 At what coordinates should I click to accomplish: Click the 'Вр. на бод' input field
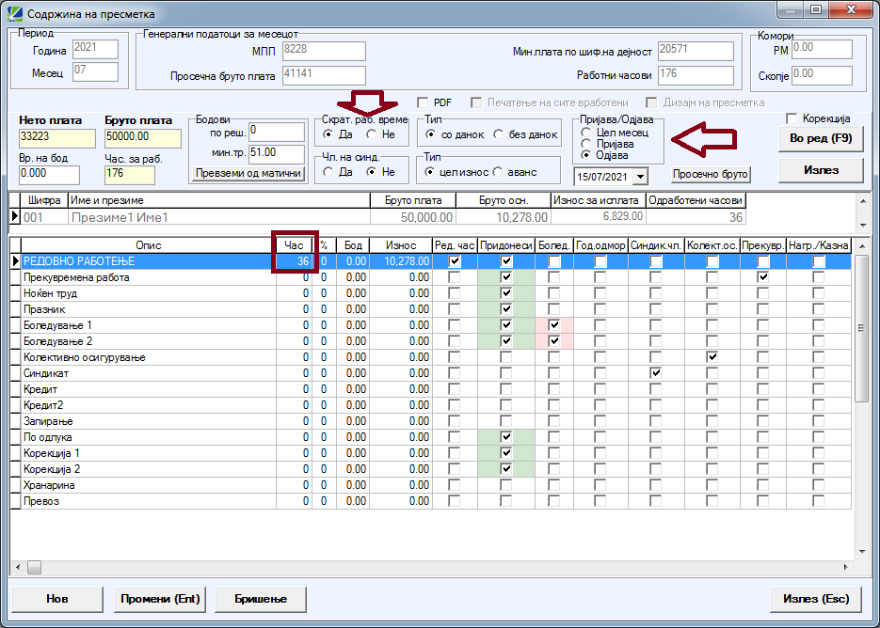(49, 175)
